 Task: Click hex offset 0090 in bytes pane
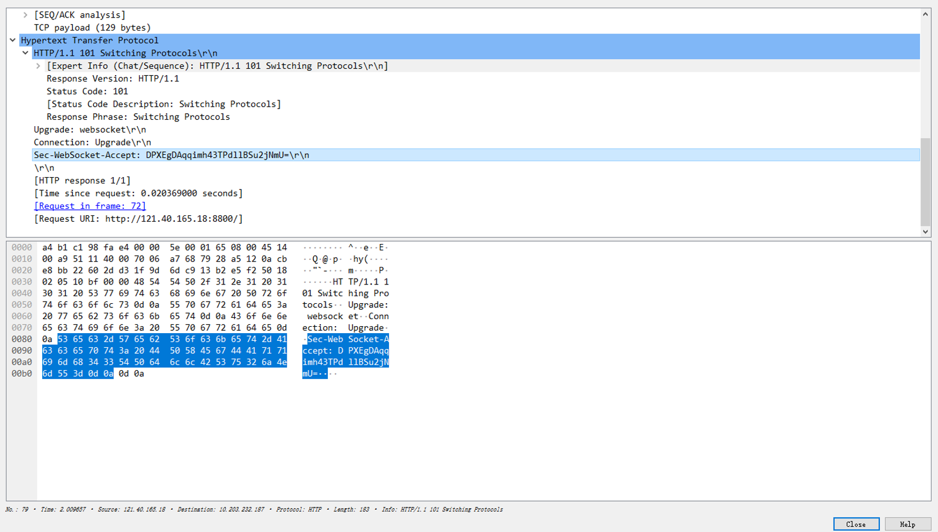coord(22,351)
